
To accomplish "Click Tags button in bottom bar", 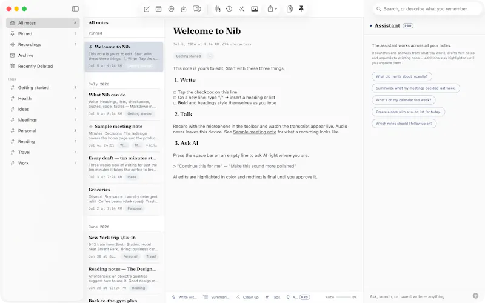I will (273, 297).
